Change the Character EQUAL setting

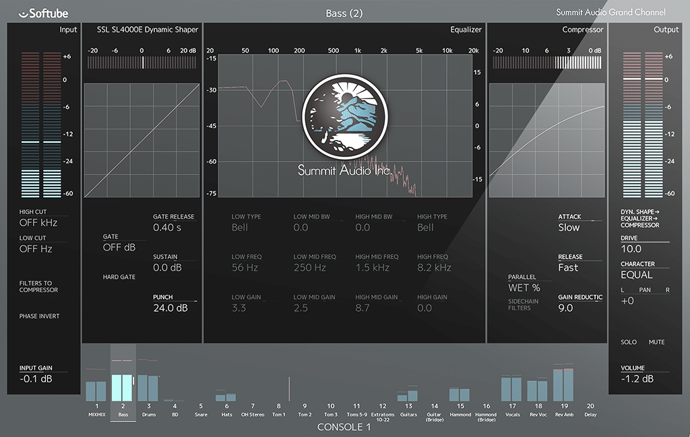tap(637, 275)
